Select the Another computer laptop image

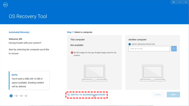pos(153,73)
